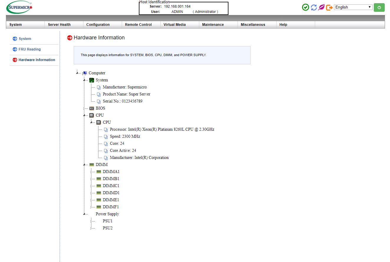Select the BIOS tree label
This screenshot has width=390, height=262.
click(x=100, y=108)
